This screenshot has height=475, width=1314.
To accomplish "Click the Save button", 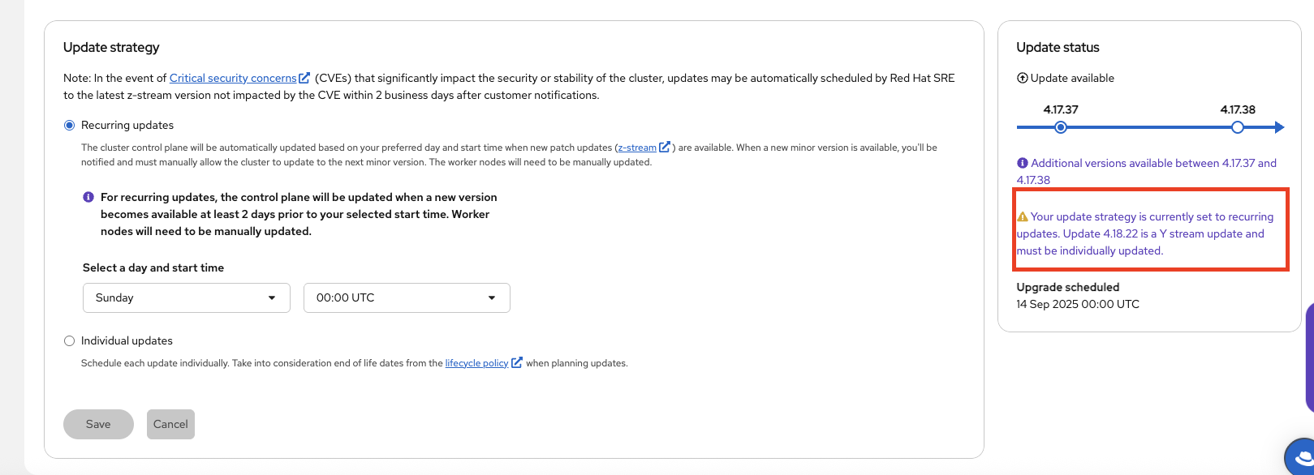I will (98, 425).
